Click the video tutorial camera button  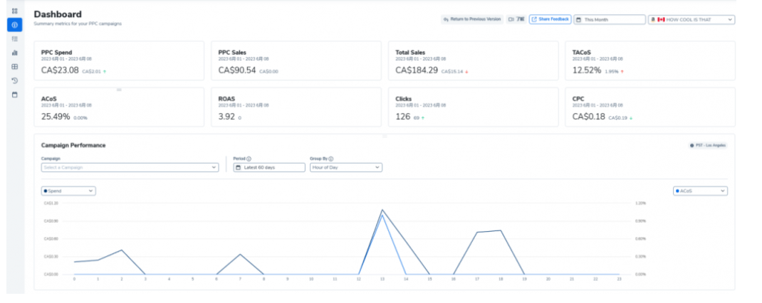tap(516, 19)
